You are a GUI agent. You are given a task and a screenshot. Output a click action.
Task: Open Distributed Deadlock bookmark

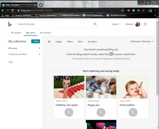[x=117, y=15]
